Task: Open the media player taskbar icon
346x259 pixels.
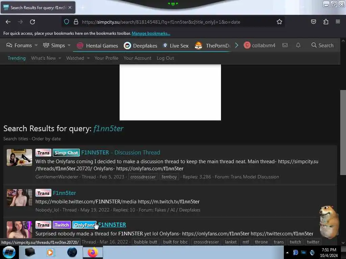Action: 50,252
